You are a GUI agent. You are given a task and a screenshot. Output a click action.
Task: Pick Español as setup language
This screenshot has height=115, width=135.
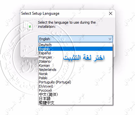75,53
